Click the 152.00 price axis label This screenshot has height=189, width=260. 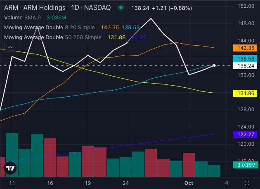246,6
